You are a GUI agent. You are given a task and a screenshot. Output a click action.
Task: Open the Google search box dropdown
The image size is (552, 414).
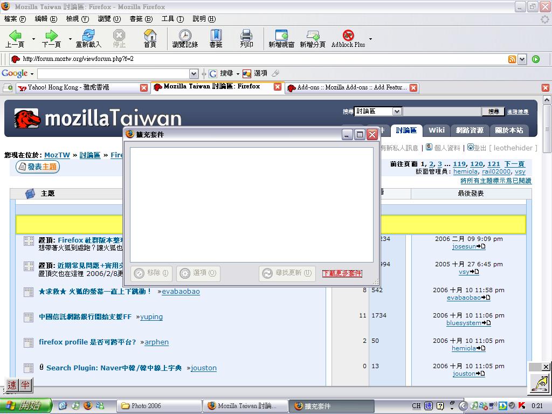coord(194,73)
